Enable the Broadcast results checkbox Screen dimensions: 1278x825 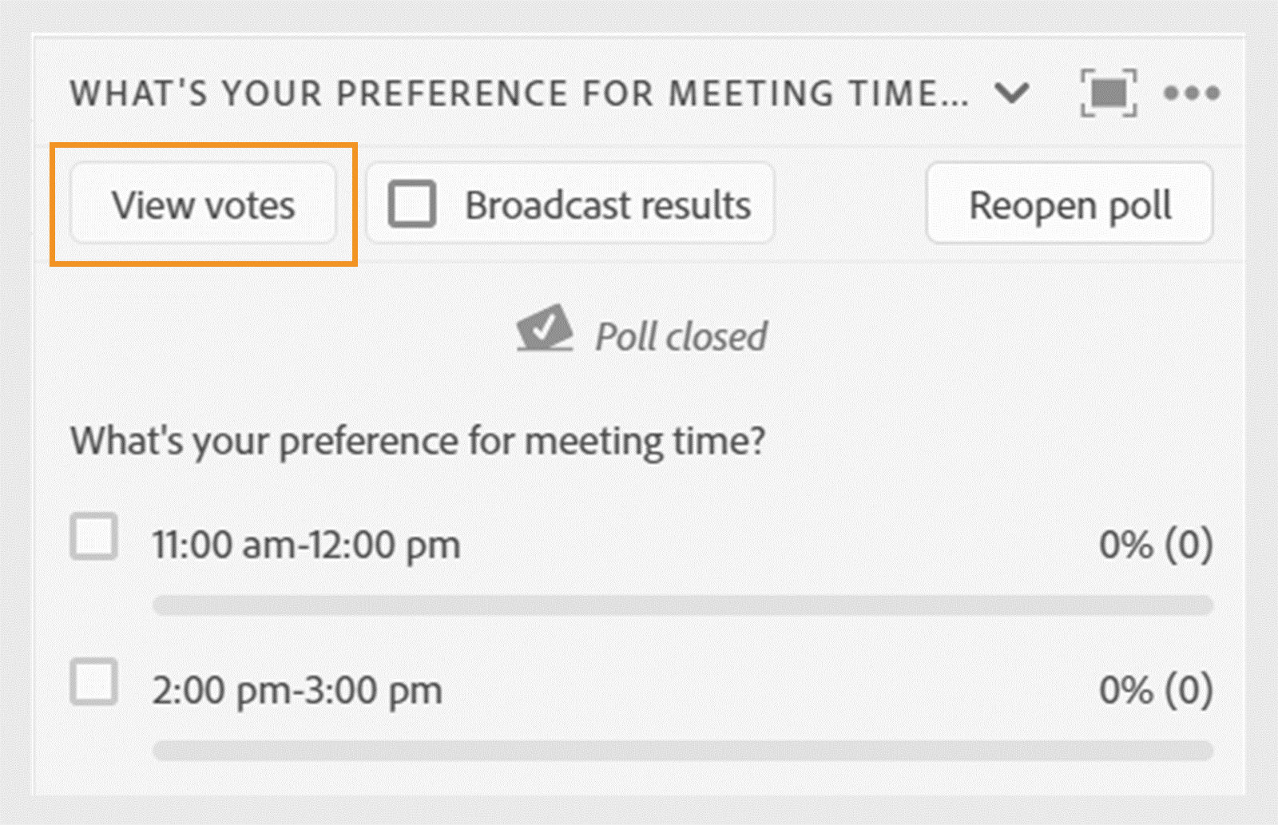click(411, 204)
